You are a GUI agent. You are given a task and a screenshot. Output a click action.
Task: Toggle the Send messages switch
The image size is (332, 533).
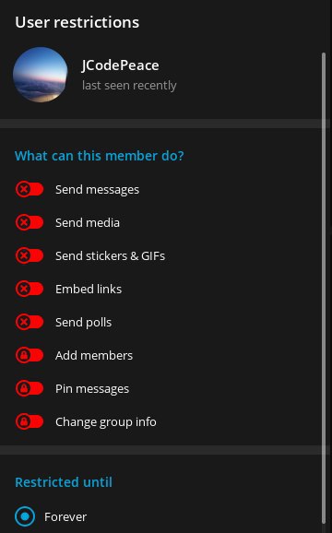click(30, 190)
